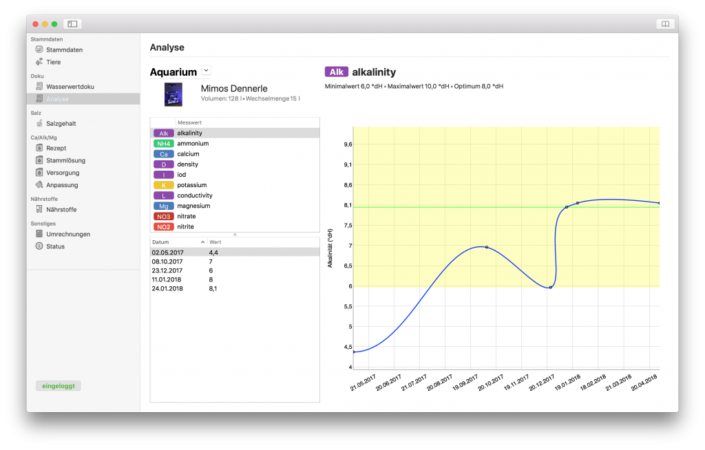The image size is (705, 450).
Task: Click the Tiere fish icon
Action: point(39,62)
